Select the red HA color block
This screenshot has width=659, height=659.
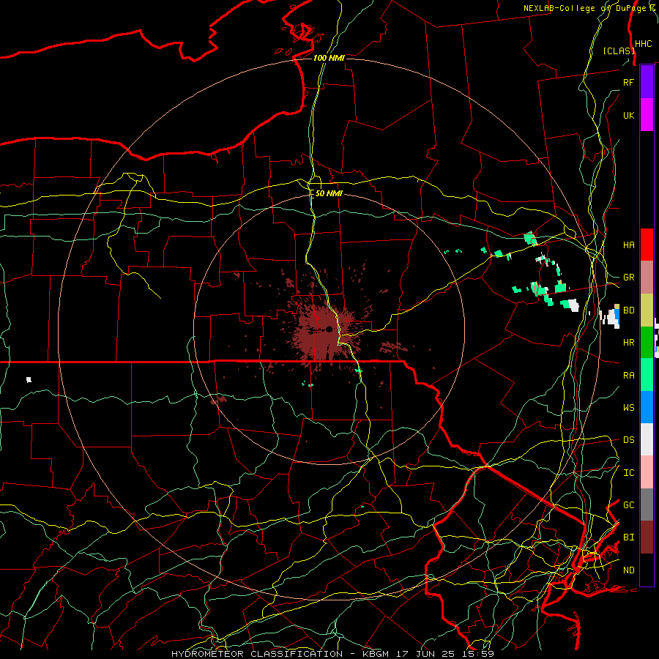pyautogui.click(x=647, y=245)
